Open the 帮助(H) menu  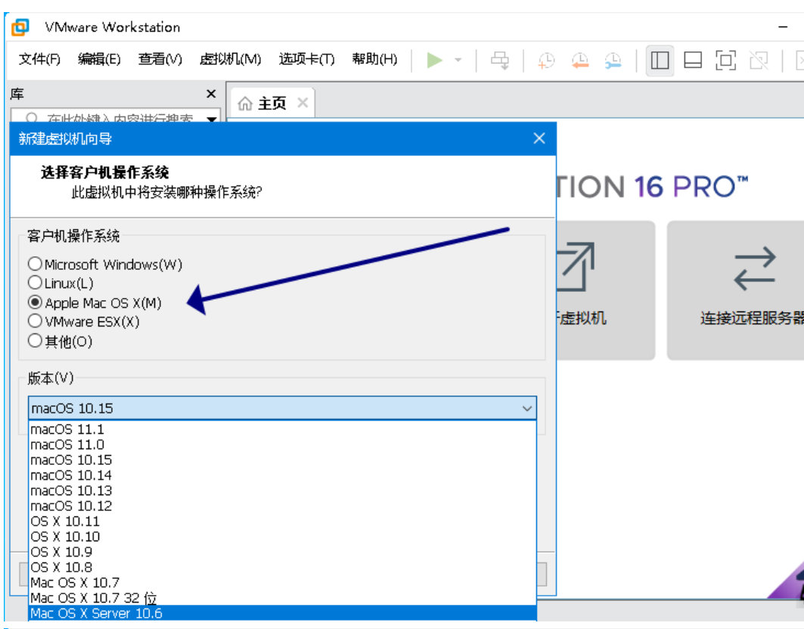(374, 60)
